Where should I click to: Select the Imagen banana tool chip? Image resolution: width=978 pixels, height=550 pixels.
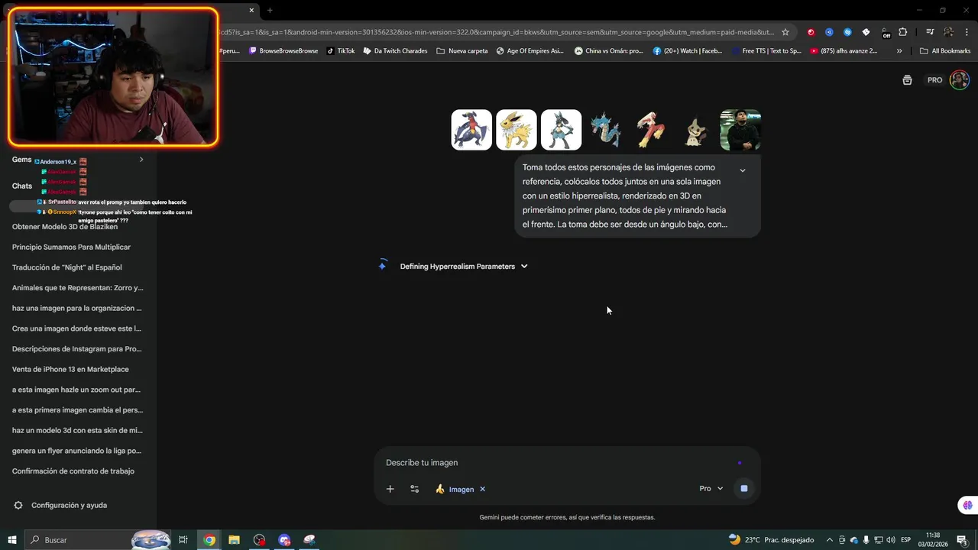[x=455, y=489]
